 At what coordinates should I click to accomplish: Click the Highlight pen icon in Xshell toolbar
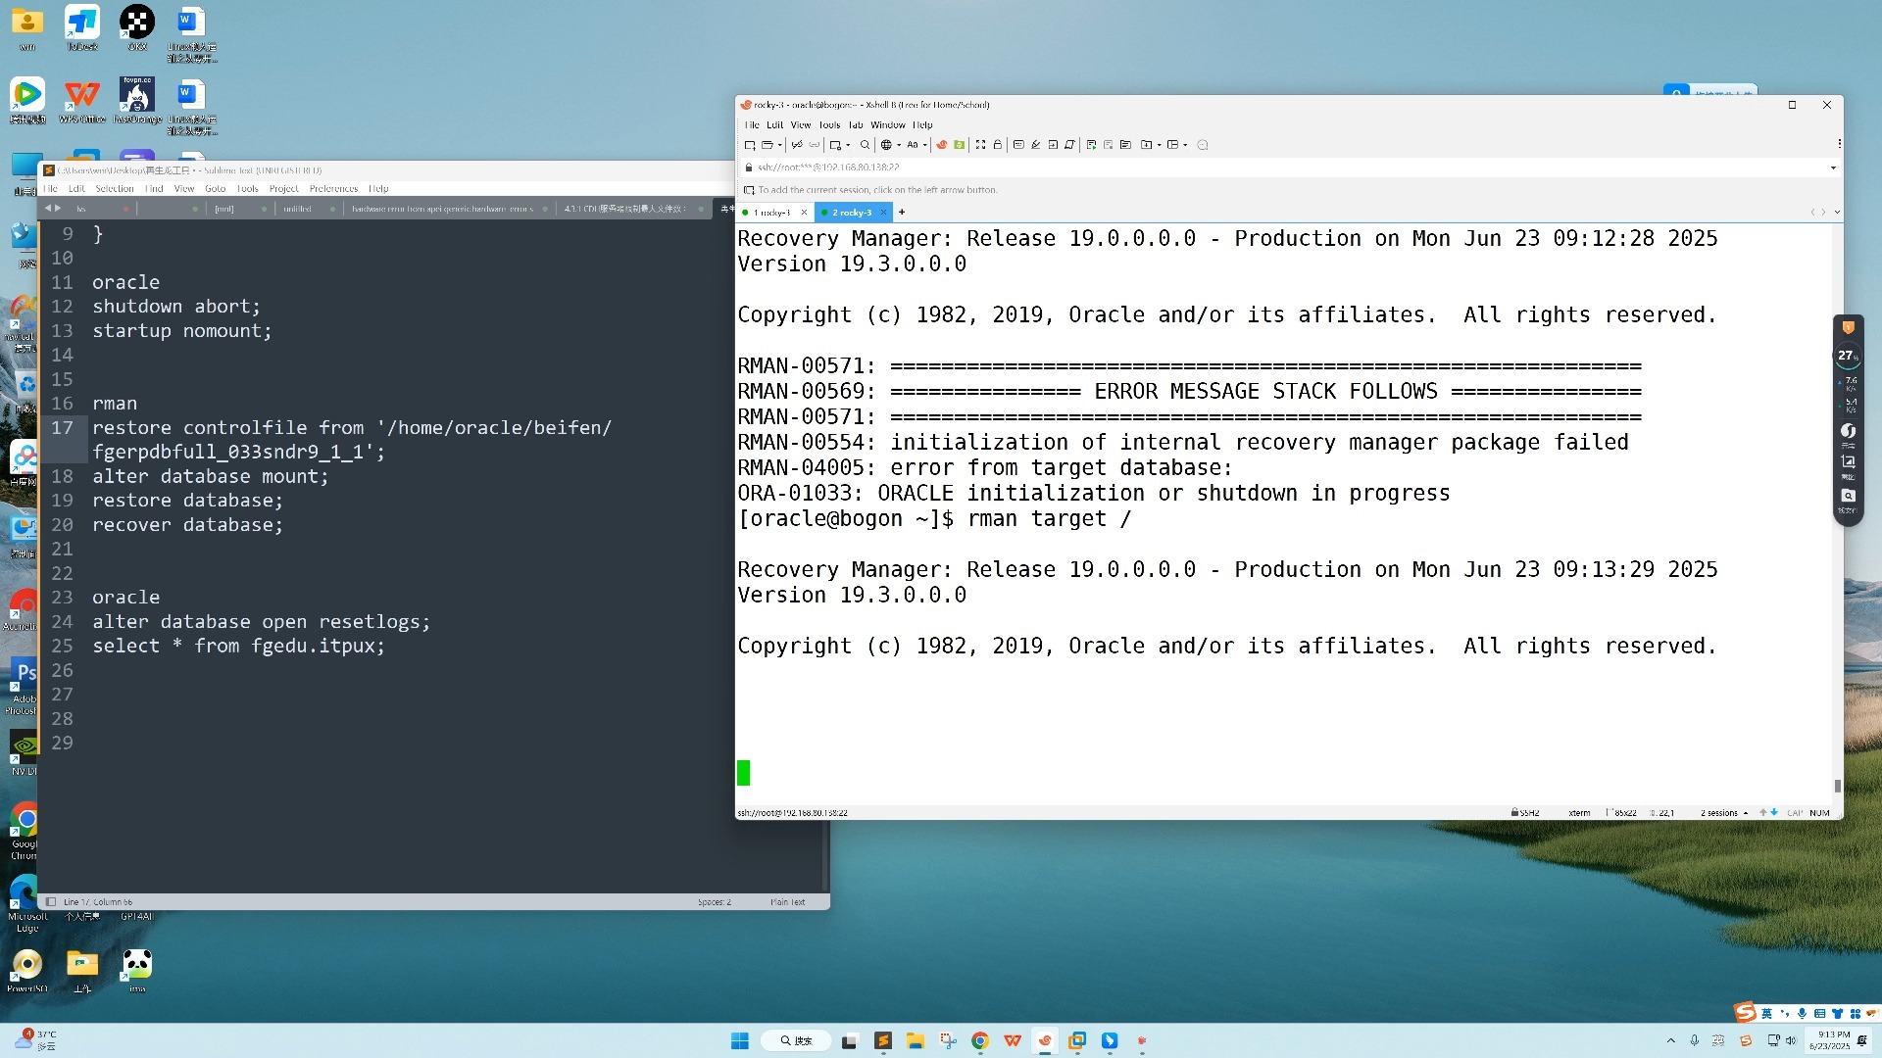[x=1035, y=145]
